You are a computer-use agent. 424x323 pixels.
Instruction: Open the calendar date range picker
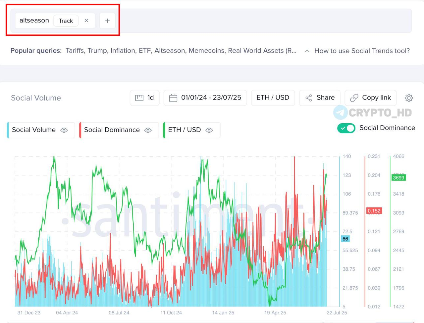(205, 98)
